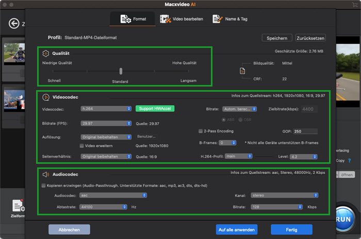Click the quality slider handle at Standard
The image size is (361, 239).
coord(121,71)
